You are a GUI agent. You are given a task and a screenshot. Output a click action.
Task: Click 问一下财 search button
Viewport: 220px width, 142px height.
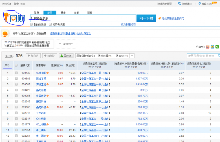(146, 18)
